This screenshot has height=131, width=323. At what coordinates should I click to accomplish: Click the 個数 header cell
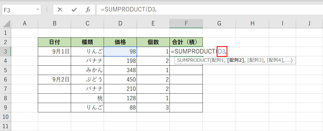coord(153,42)
